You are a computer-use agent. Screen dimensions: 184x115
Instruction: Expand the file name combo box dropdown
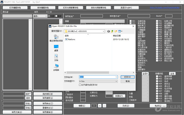click(116, 77)
